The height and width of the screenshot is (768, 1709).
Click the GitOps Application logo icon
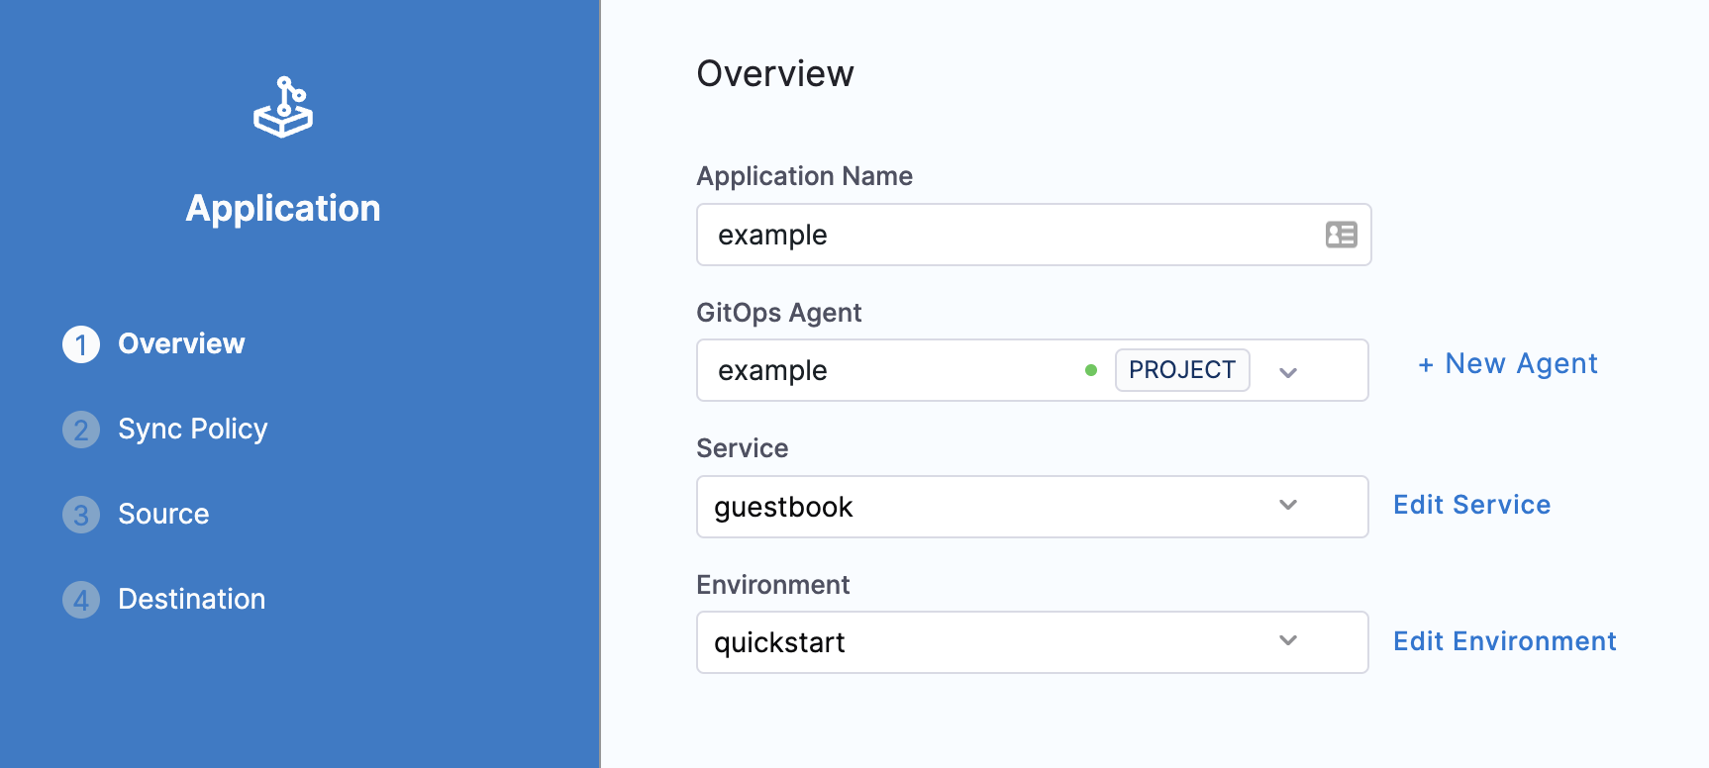click(283, 107)
